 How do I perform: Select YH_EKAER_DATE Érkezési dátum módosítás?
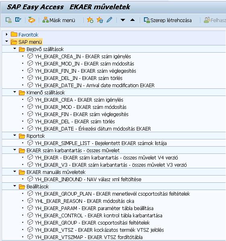click(93, 129)
